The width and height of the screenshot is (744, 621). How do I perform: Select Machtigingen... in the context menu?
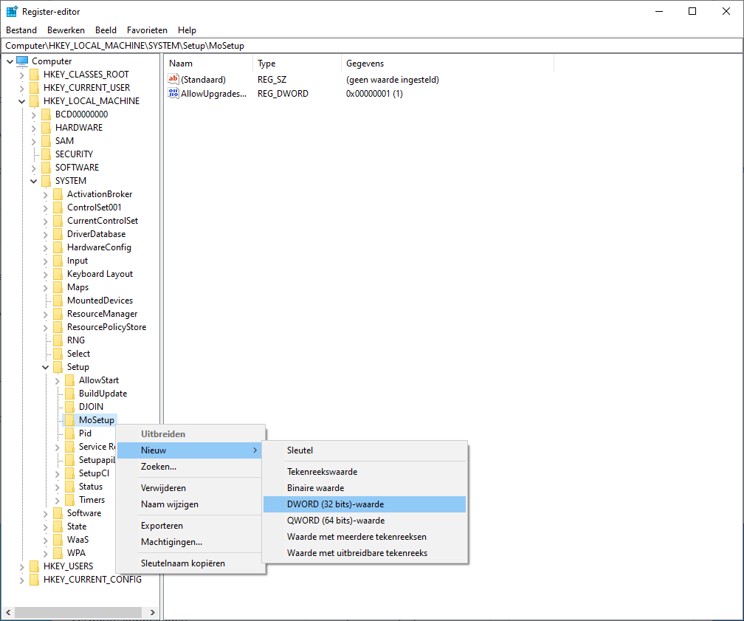pos(171,542)
